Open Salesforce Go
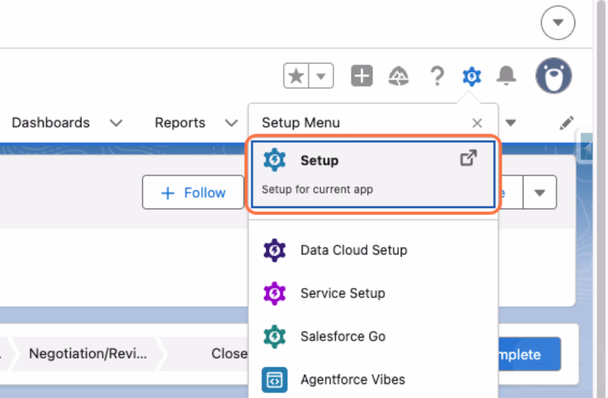 point(373,336)
